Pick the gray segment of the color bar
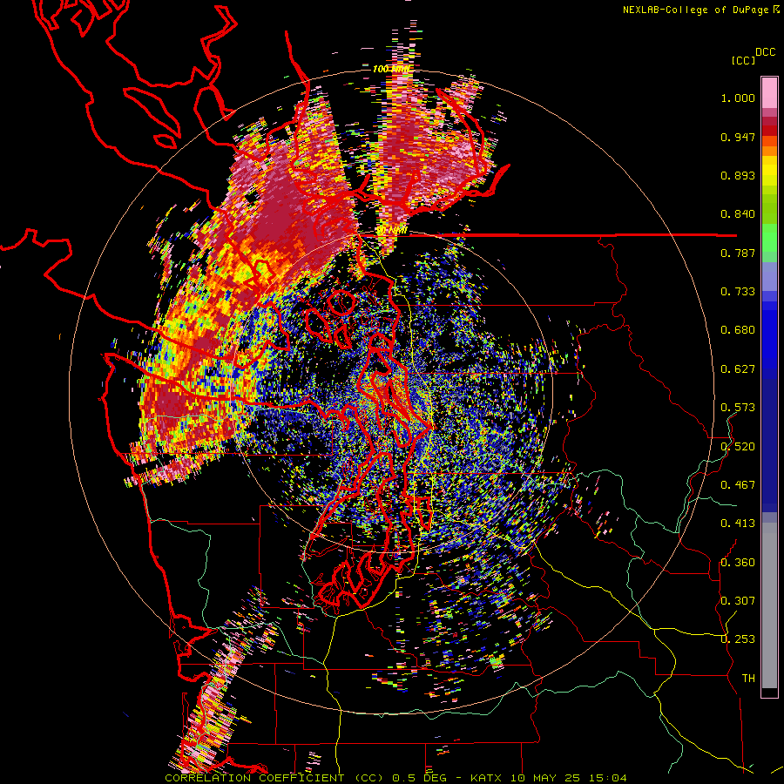 tap(769, 605)
